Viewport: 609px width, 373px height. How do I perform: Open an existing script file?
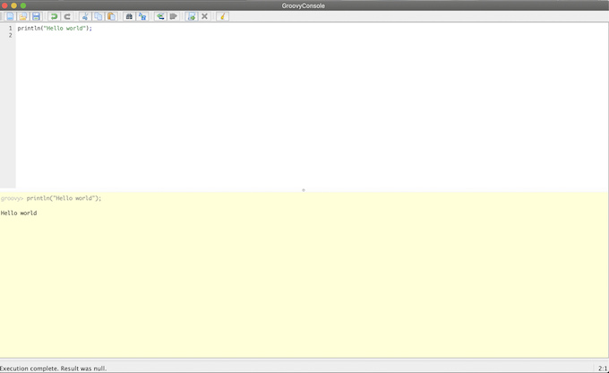pos(23,16)
